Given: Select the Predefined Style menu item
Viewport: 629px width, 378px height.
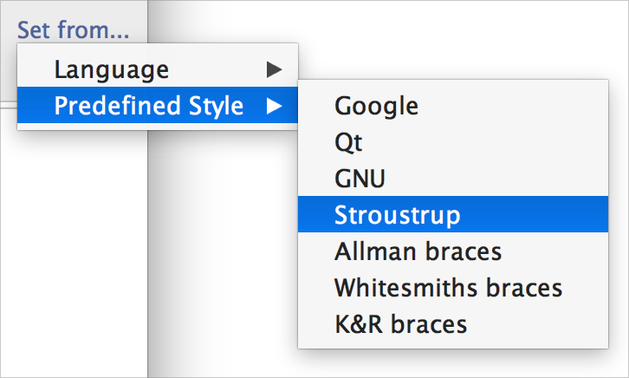Looking at the screenshot, I should coord(158,105).
